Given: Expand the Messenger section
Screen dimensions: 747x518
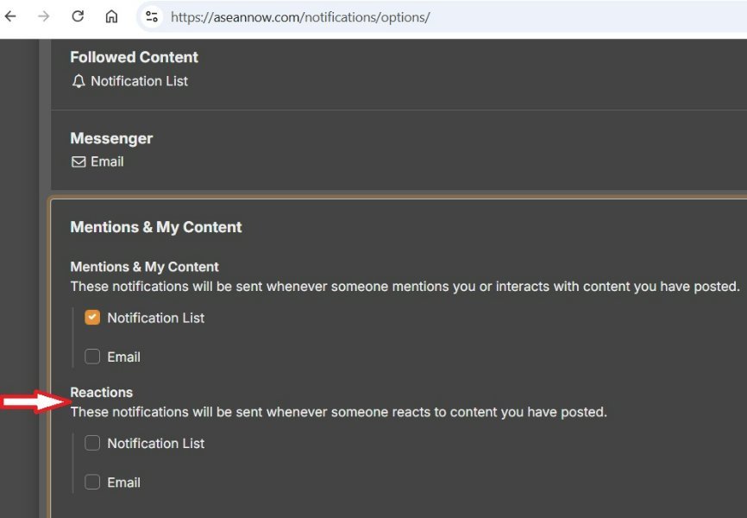Looking at the screenshot, I should [x=111, y=138].
